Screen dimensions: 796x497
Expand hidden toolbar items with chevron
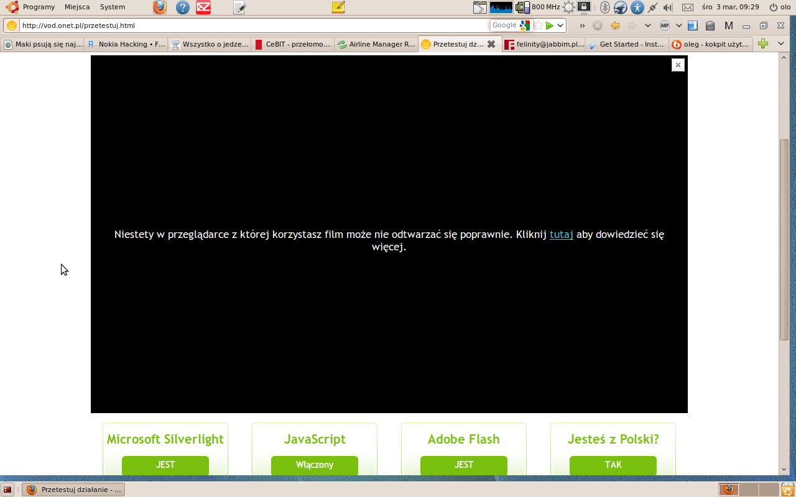pos(582,25)
